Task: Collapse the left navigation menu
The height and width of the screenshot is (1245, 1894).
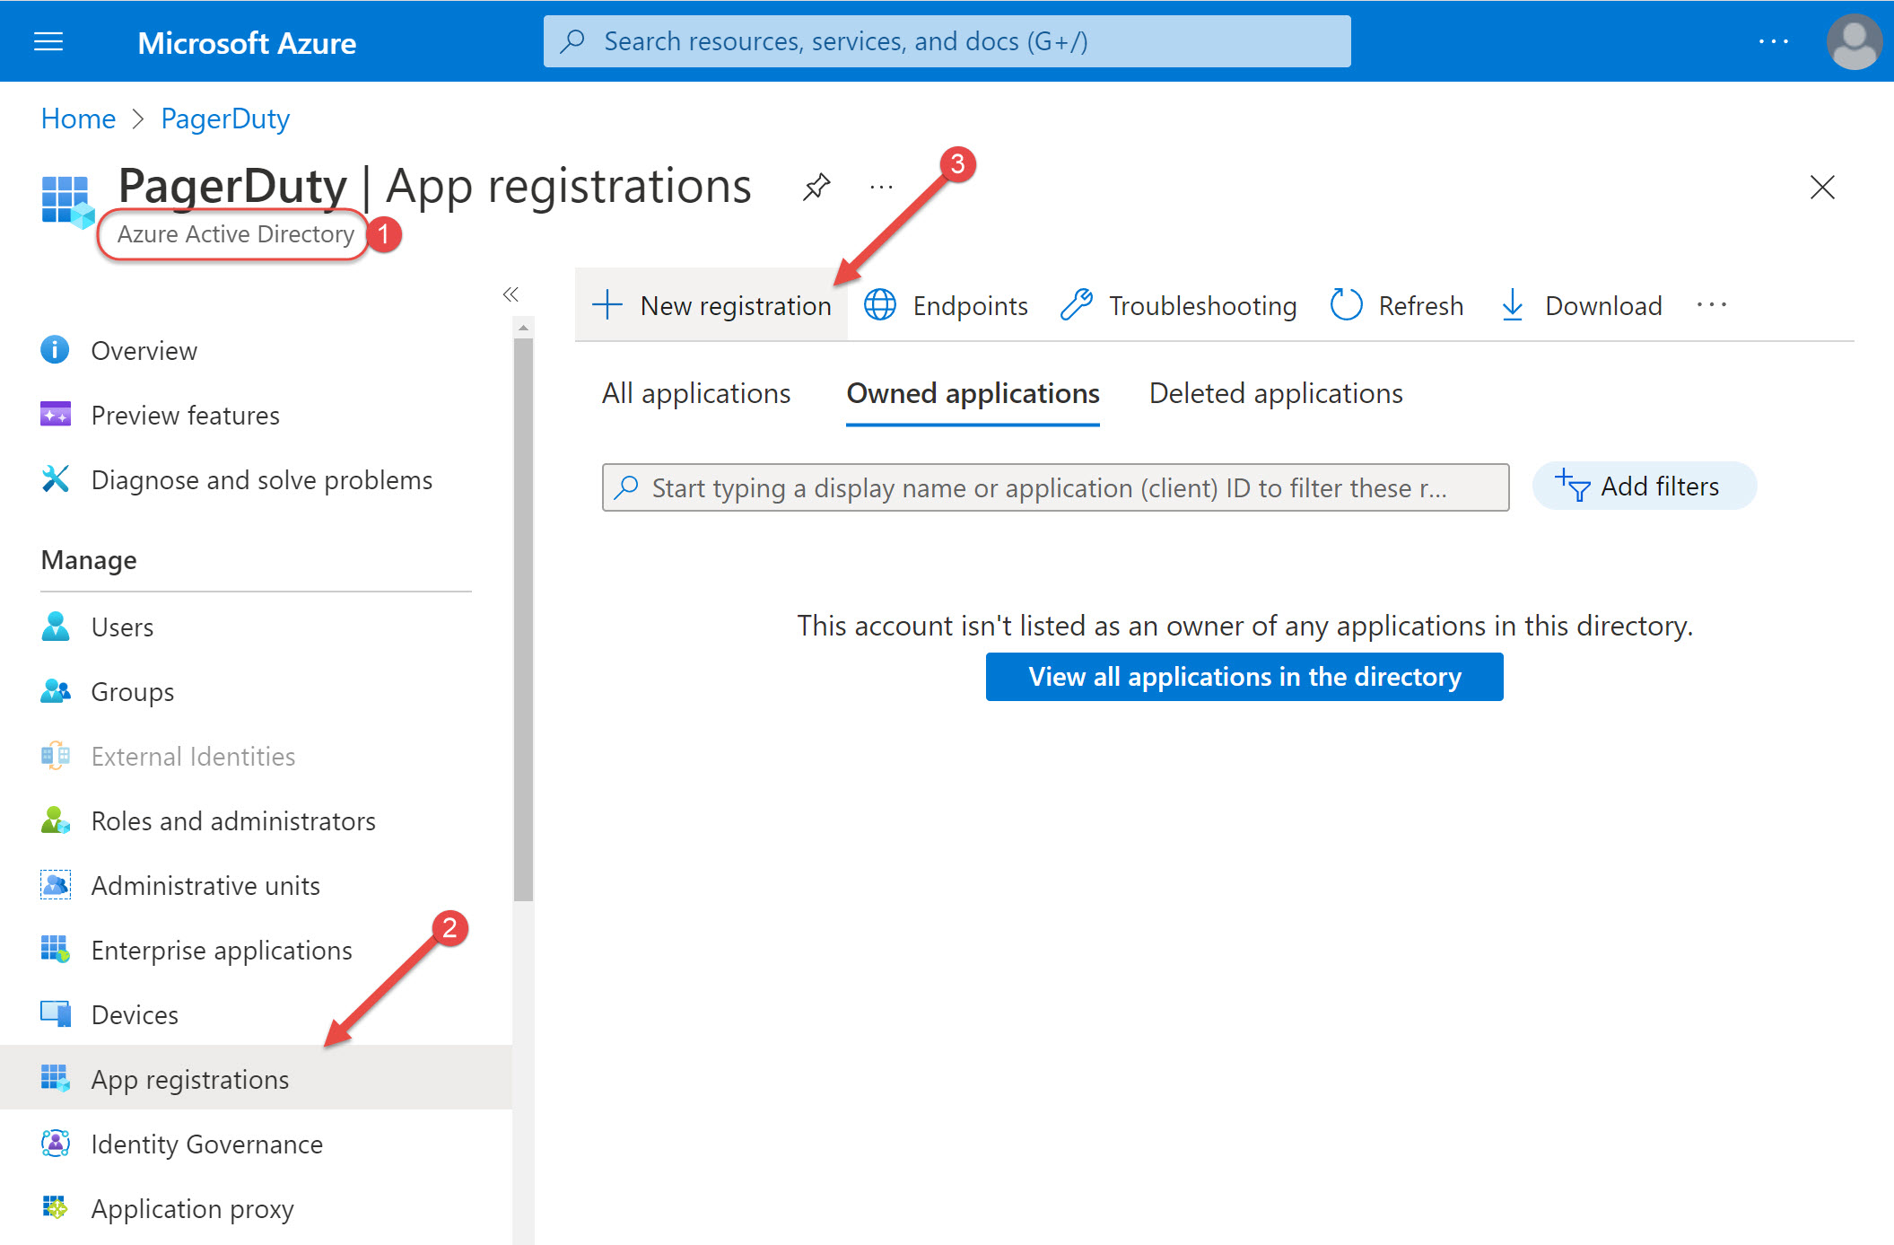Action: [511, 294]
